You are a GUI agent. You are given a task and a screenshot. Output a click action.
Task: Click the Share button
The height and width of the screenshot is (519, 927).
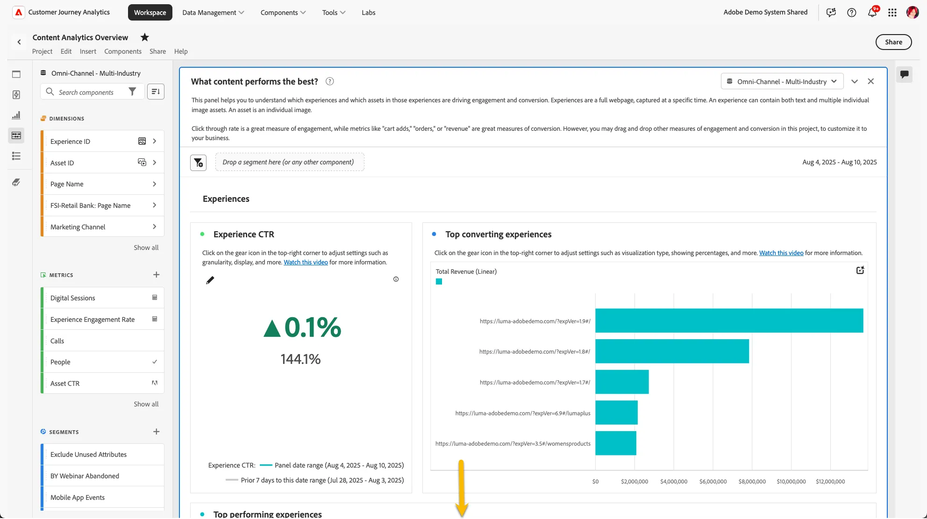click(893, 42)
